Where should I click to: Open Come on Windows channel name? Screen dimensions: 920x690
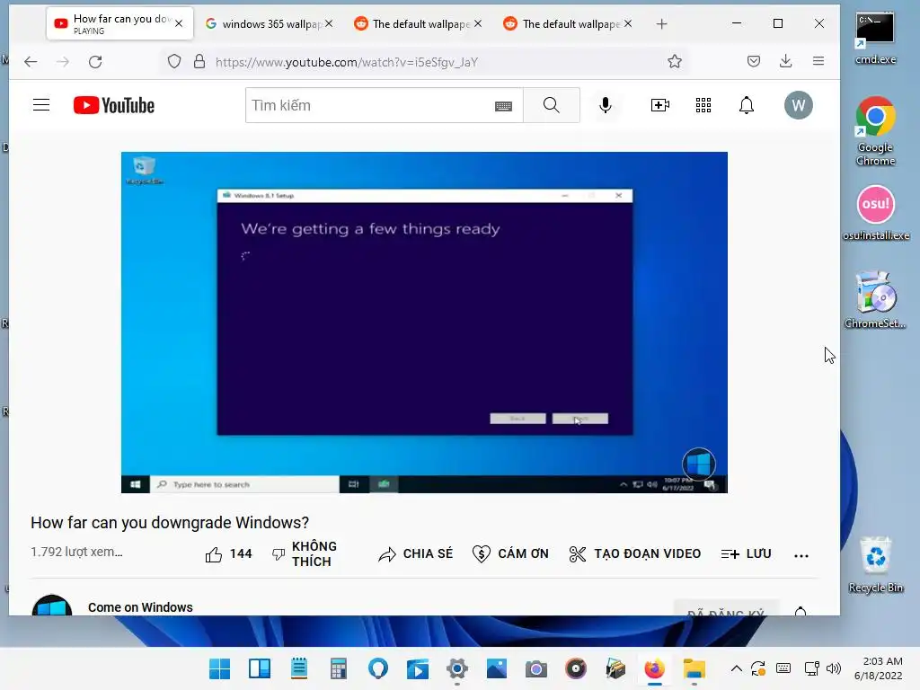click(140, 607)
